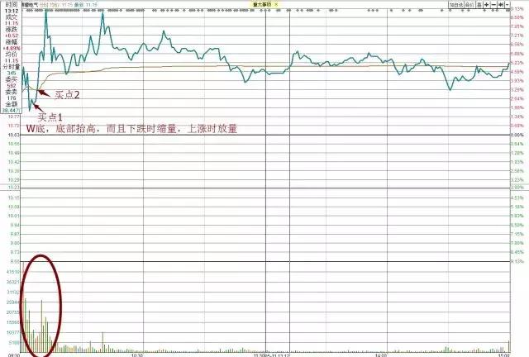Click the 均价 value in info panel

point(12,60)
